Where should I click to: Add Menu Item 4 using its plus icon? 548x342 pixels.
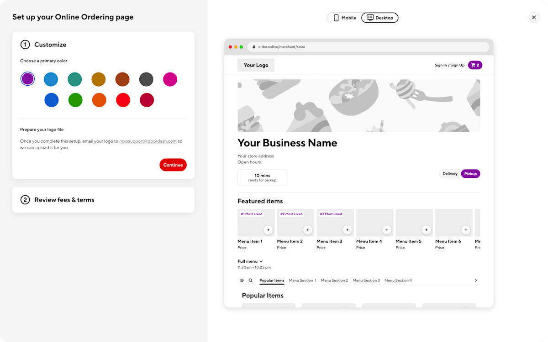[x=387, y=230]
